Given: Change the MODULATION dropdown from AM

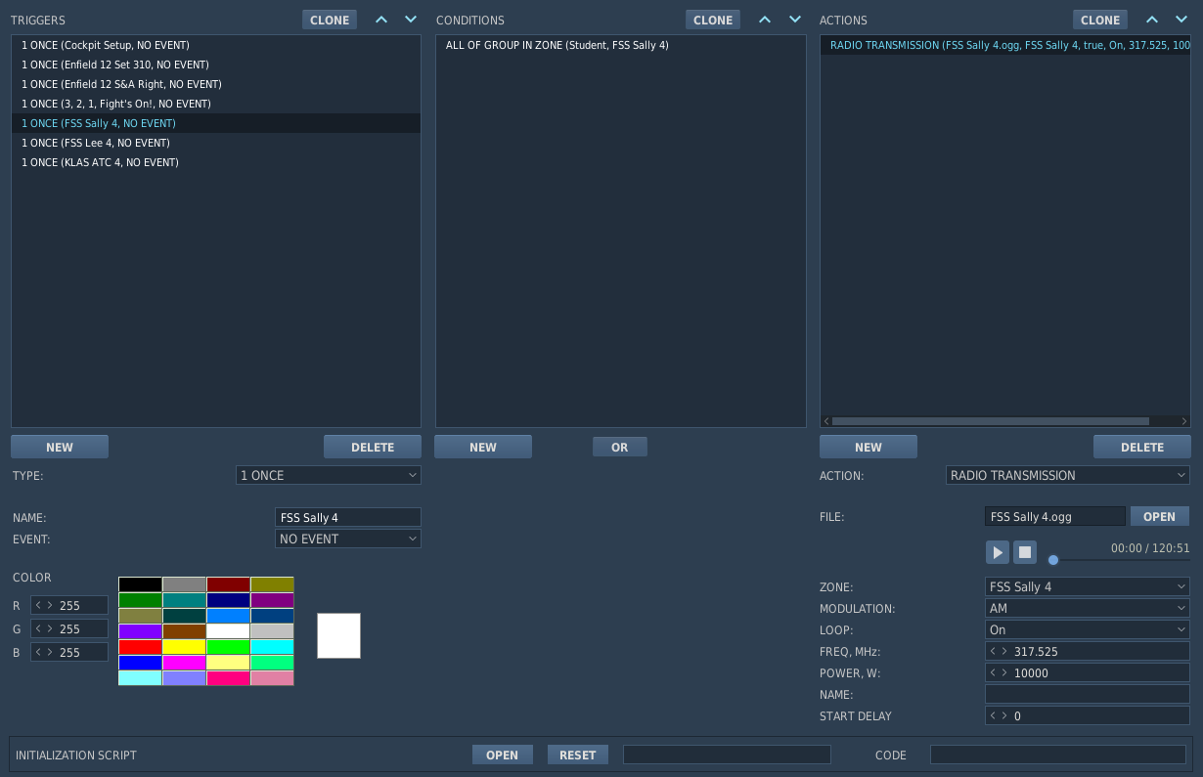Looking at the screenshot, I should coord(1088,608).
